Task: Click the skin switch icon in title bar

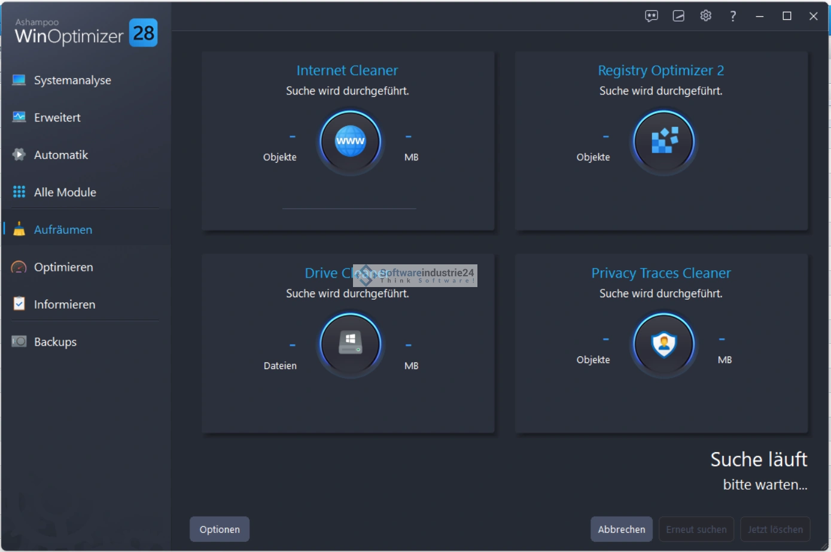Action: point(678,16)
